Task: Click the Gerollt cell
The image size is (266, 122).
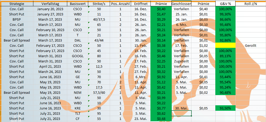Action: point(251,45)
